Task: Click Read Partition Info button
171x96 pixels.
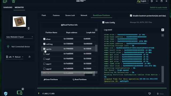Action: point(69,25)
